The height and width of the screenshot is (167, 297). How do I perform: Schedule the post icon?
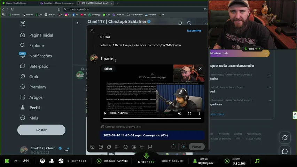134,147
